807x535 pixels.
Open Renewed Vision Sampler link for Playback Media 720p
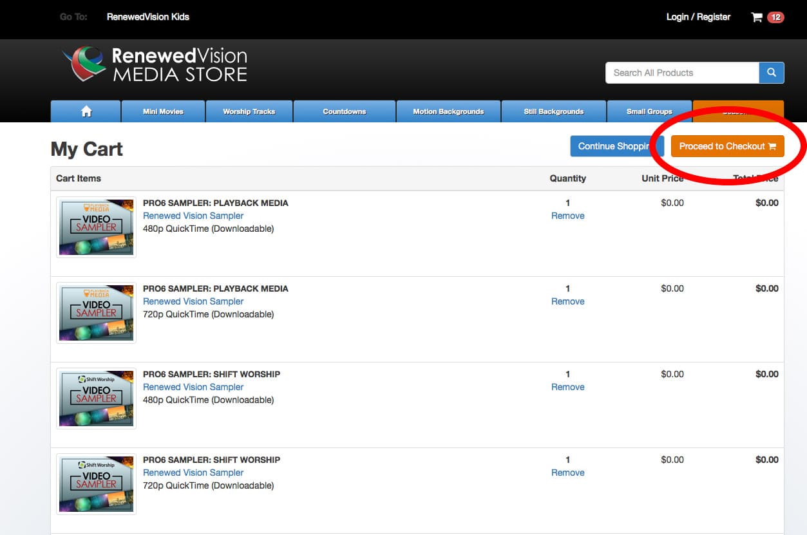pos(193,301)
